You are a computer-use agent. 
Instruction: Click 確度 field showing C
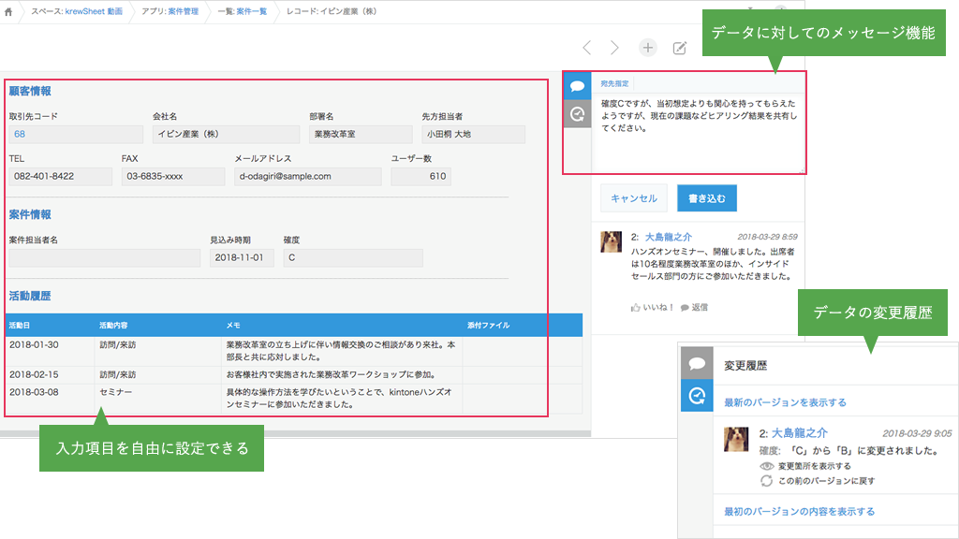point(353,258)
